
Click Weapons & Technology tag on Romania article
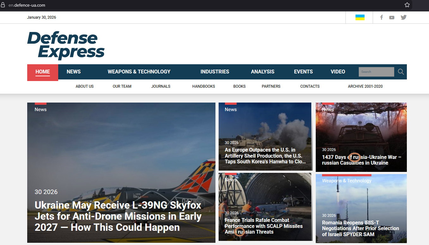[347, 180]
